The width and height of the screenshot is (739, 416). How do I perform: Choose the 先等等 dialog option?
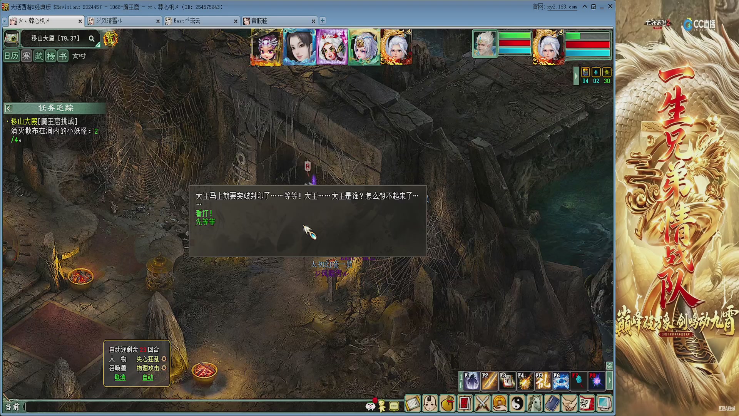(205, 222)
